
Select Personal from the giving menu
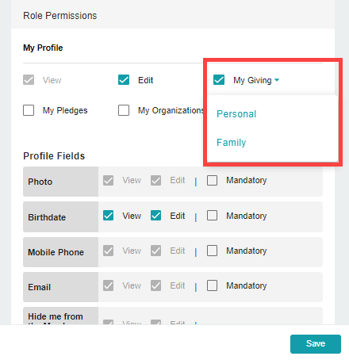pyautogui.click(x=236, y=114)
